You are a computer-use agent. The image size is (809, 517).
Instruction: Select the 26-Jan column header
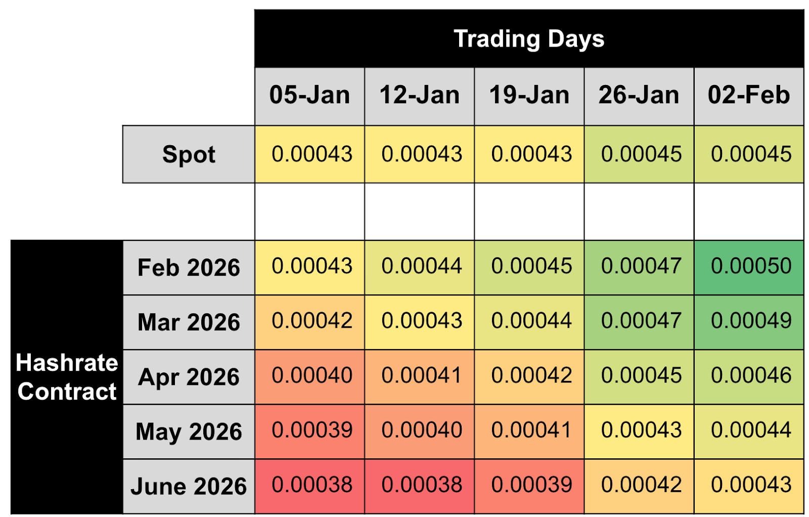(x=639, y=96)
